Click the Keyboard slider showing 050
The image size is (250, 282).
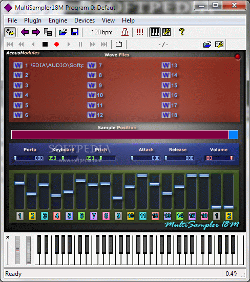63,158
